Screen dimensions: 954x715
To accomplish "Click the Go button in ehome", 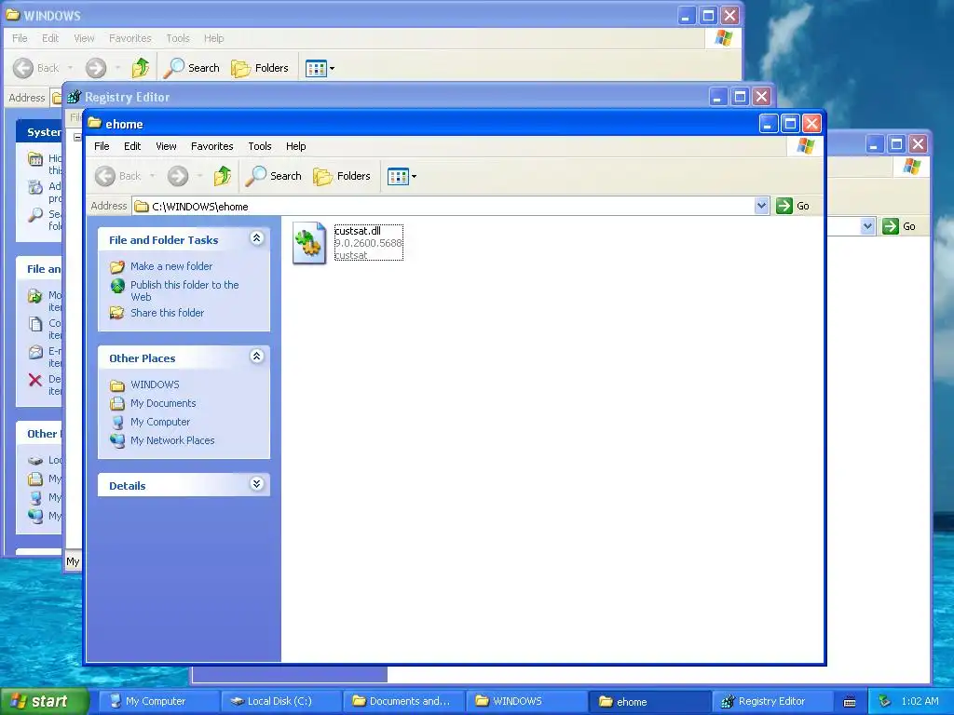I will [793, 206].
